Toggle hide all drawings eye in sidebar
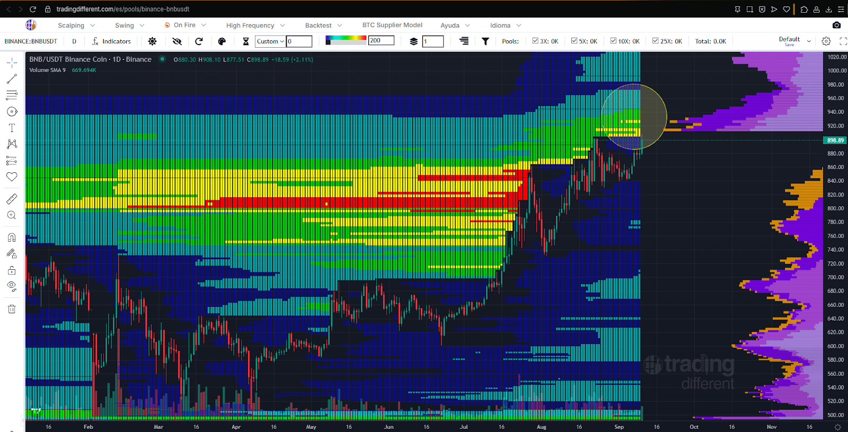The height and width of the screenshot is (432, 848). pos(12,286)
